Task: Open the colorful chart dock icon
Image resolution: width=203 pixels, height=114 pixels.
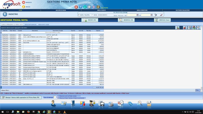Action: 82,104
